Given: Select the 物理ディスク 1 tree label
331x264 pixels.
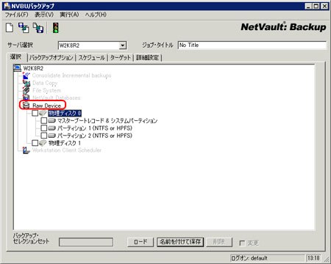Looking at the screenshot, I should point(65,143).
